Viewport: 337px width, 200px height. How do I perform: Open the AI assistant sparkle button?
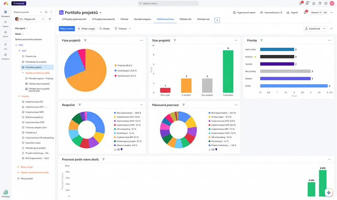tap(329, 193)
